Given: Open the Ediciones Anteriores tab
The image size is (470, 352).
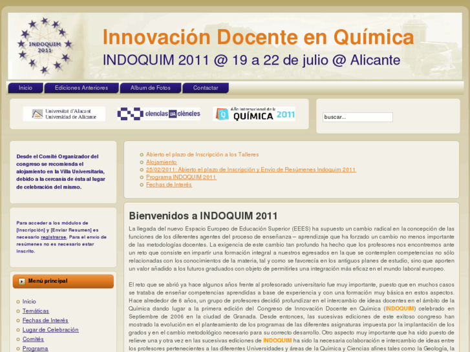Looking at the screenshot, I should tap(81, 88).
